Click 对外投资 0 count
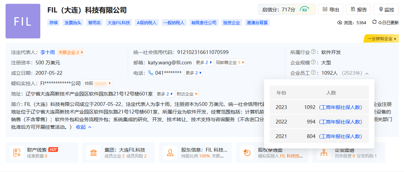Image resolution: width=404 pixels, height=172 pixels. [345, 156]
